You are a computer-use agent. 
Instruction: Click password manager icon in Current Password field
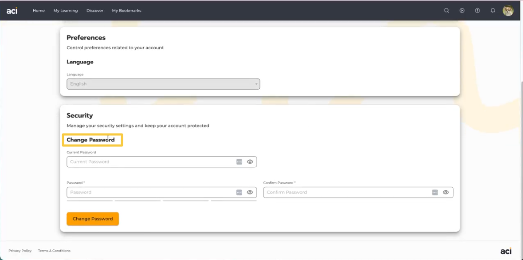(x=239, y=162)
